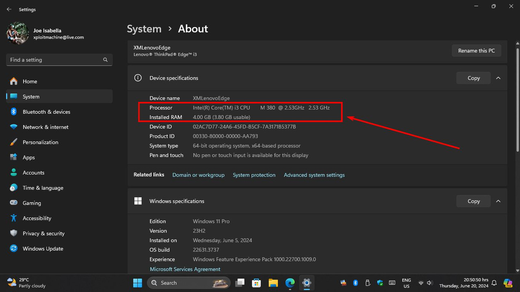Click the ENG US language indicator
This screenshot has height=292, width=520.
pyautogui.click(x=406, y=283)
